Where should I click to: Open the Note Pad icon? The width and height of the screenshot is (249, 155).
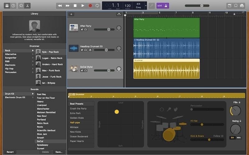(x=229, y=6)
